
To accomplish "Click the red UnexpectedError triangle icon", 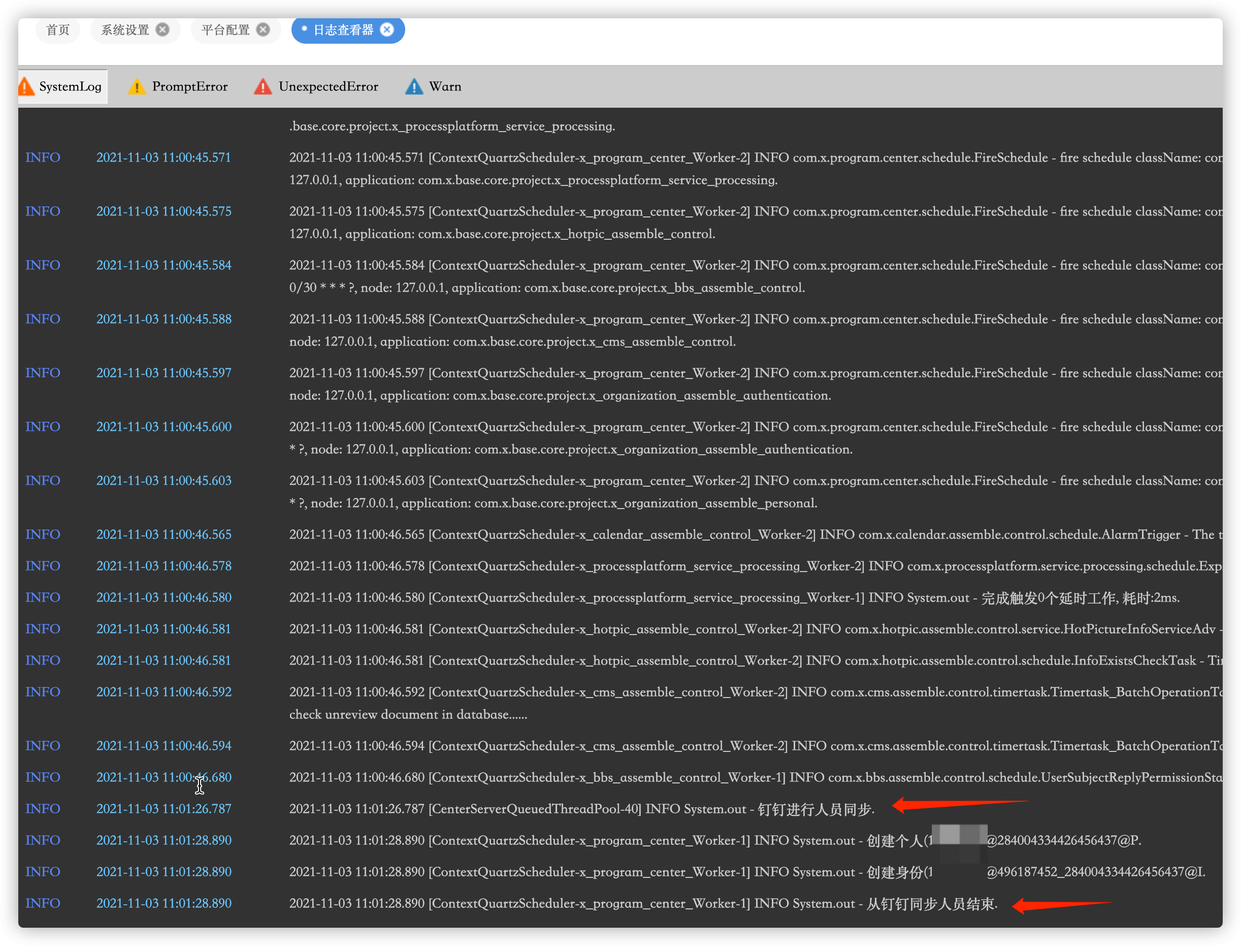I will click(263, 87).
